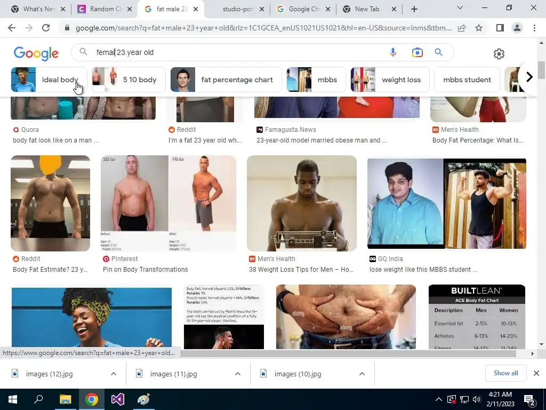546x410 pixels.
Task: Click the horizontal scrollbar right arrow
Action: click(x=533, y=353)
